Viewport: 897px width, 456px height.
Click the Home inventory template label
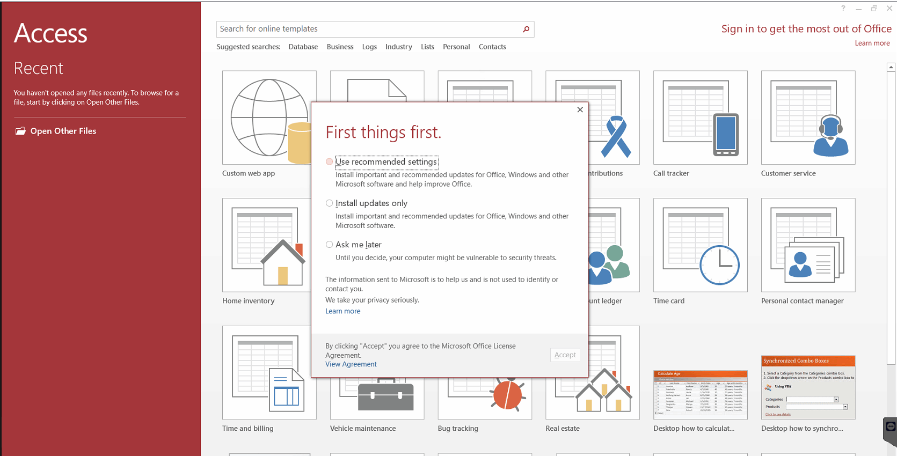click(x=249, y=301)
